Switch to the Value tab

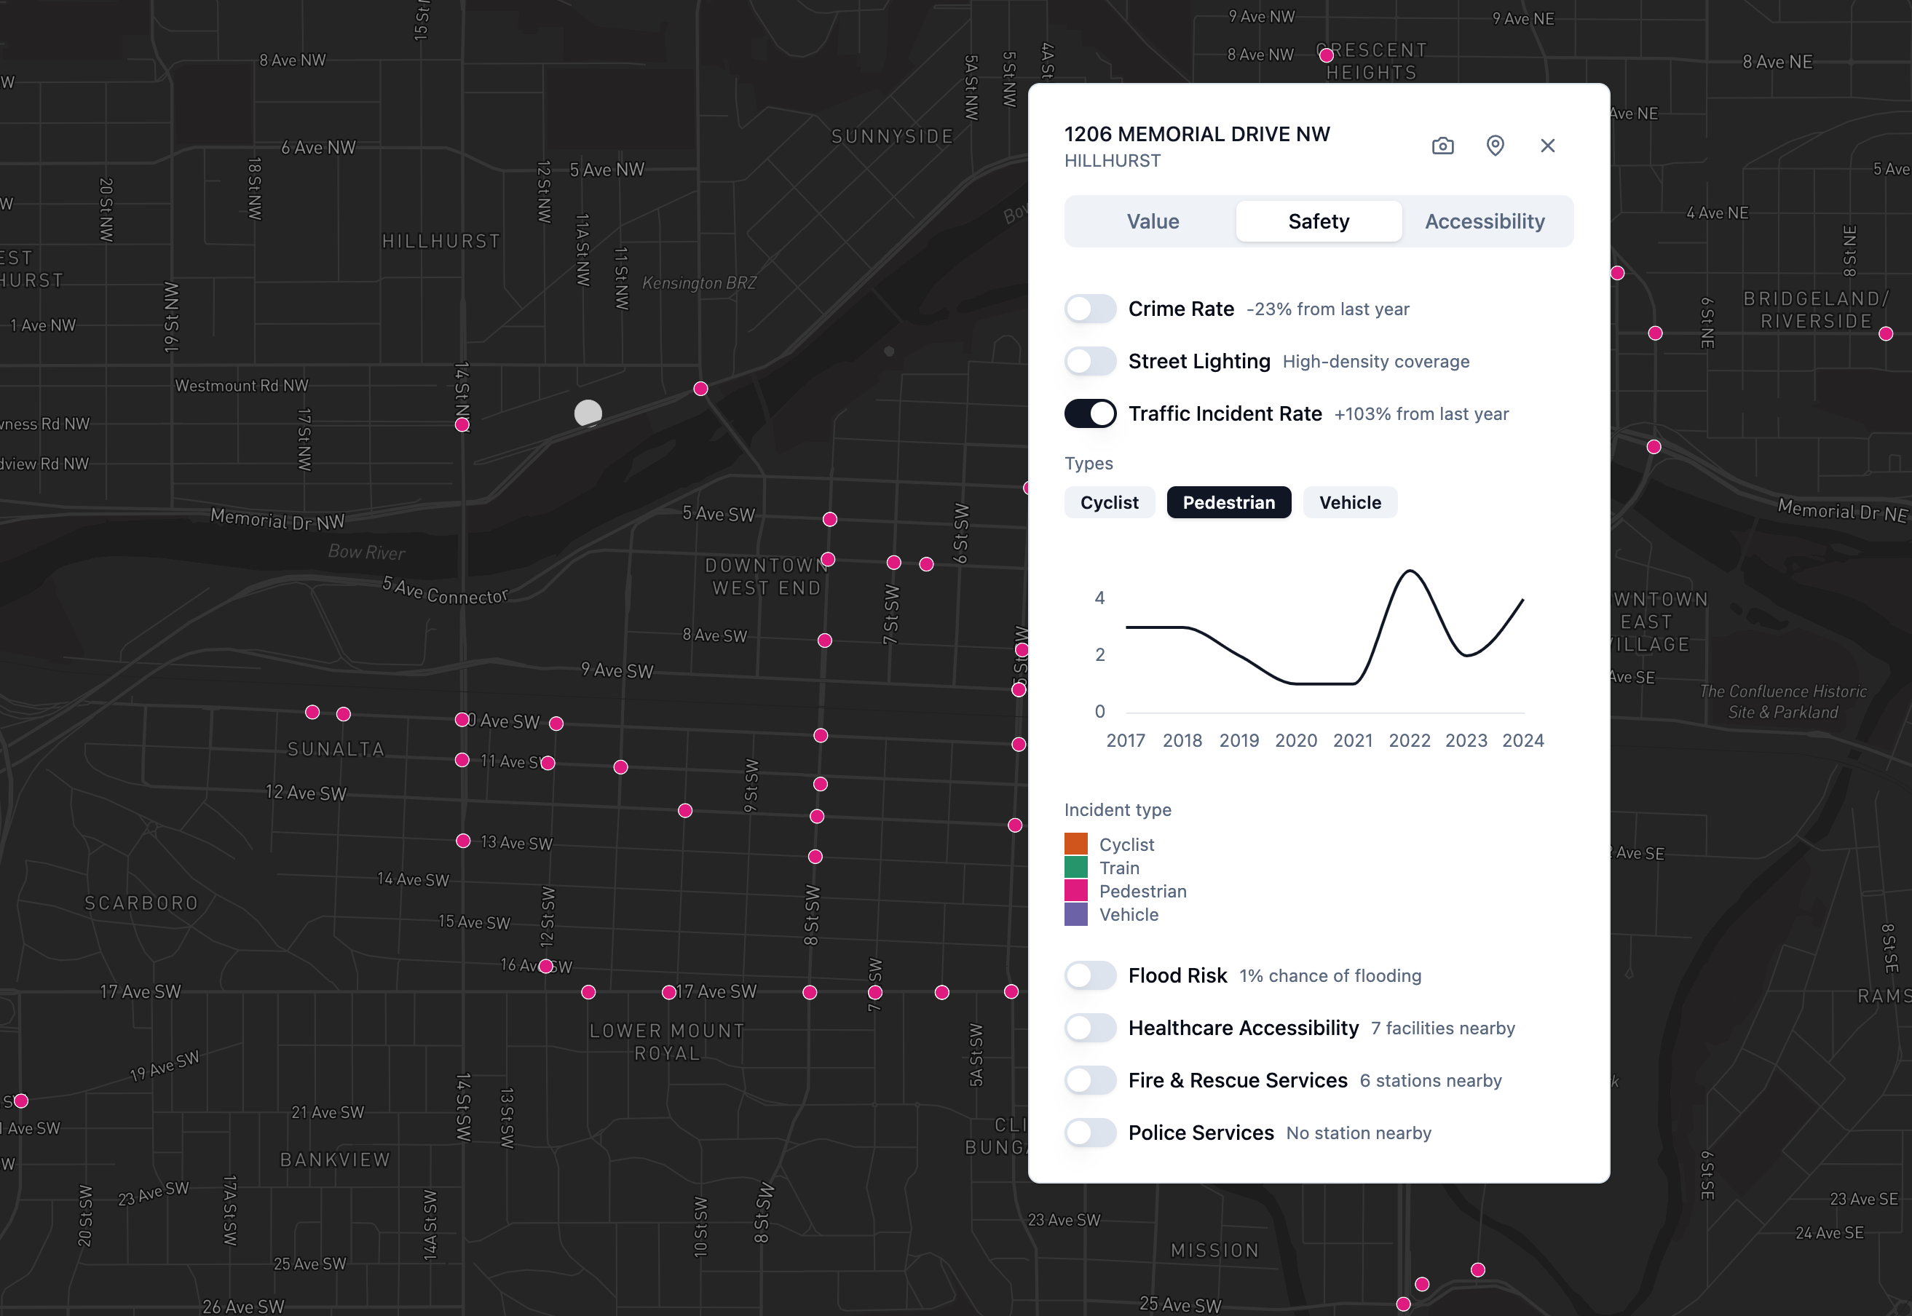tap(1153, 221)
